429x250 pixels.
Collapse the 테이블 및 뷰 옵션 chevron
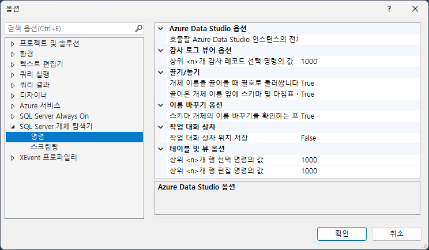click(x=161, y=149)
